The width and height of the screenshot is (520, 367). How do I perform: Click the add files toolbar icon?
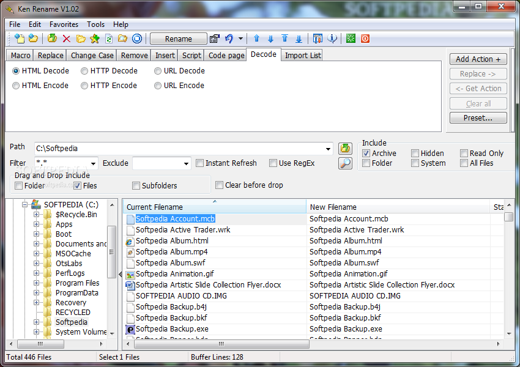[x=20, y=39]
